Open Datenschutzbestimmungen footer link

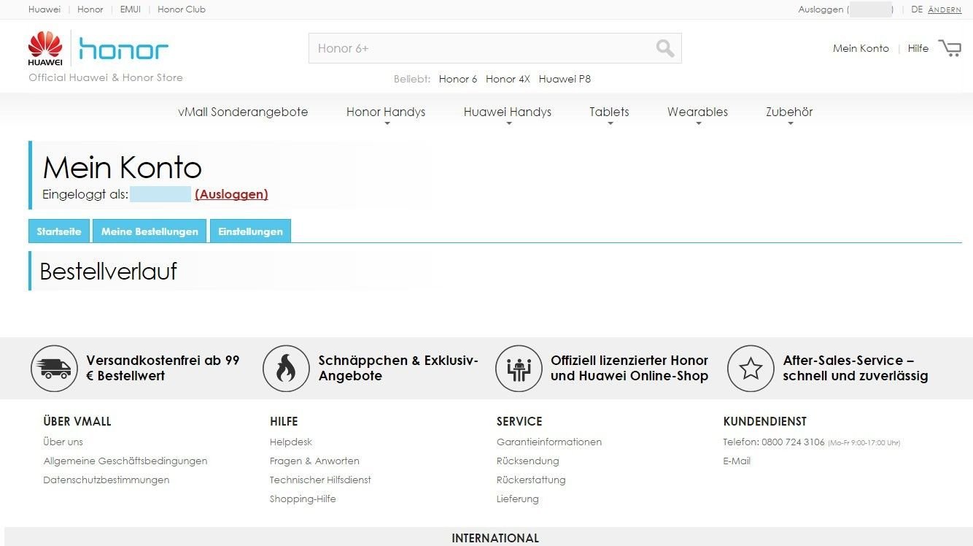coord(106,480)
